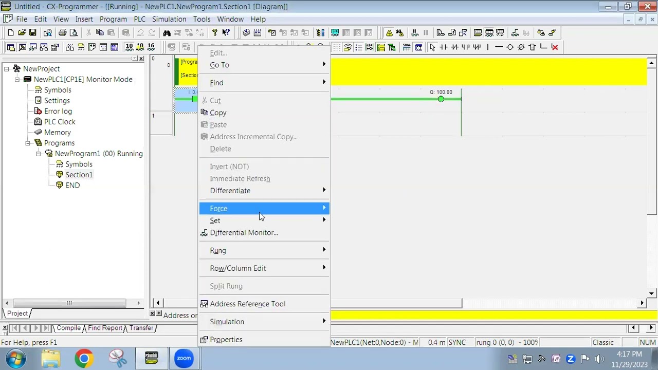Screen dimensions: 658x370
Task: Open Chrome from the Windows taskbar
Action: pyautogui.click(x=84, y=358)
